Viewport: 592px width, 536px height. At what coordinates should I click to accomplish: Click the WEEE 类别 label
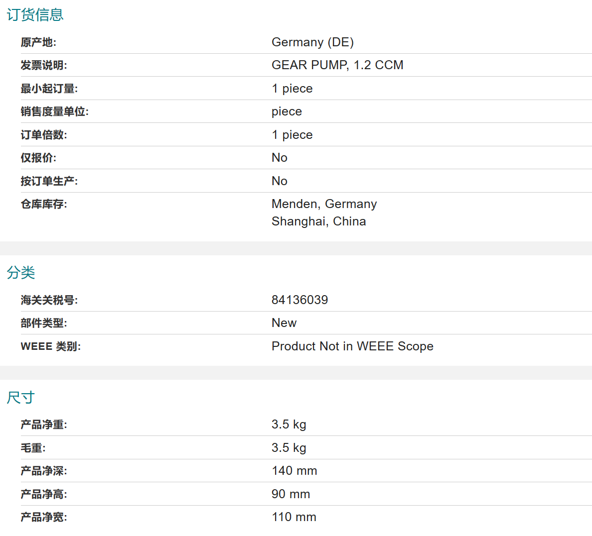[51, 346]
